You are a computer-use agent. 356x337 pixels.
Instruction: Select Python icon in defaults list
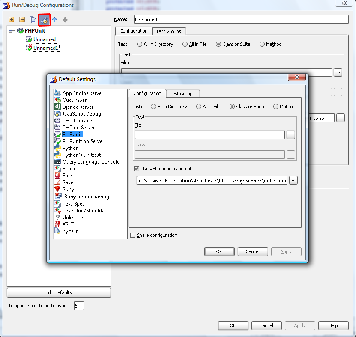click(57, 148)
